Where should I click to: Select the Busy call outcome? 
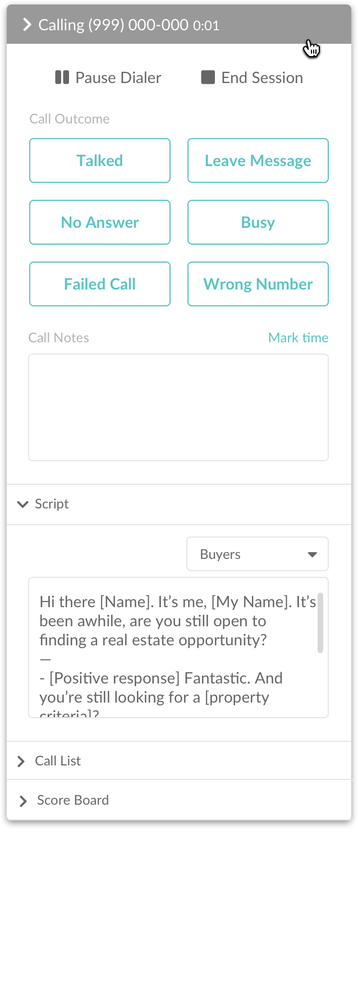point(258,222)
